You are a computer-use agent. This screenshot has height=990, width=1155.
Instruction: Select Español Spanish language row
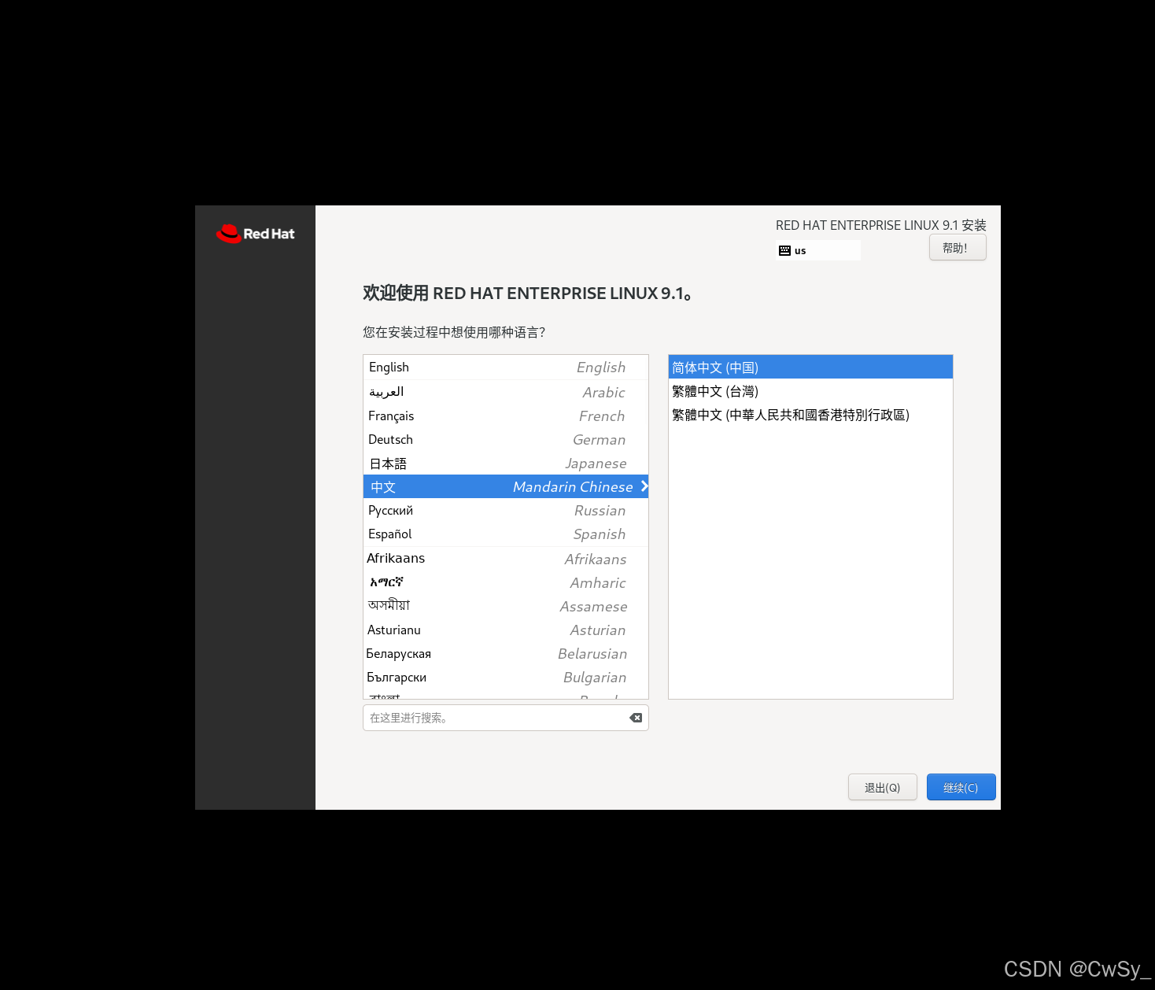505,534
